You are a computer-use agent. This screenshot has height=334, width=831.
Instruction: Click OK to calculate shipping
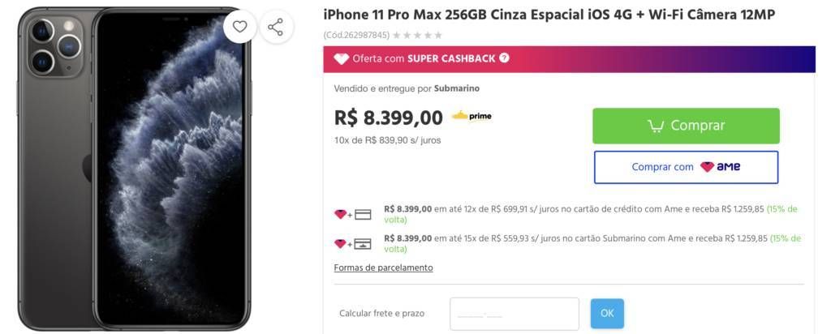click(607, 314)
